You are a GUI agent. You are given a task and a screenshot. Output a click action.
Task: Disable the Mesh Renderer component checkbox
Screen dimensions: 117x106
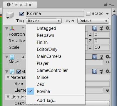(x=19, y=72)
